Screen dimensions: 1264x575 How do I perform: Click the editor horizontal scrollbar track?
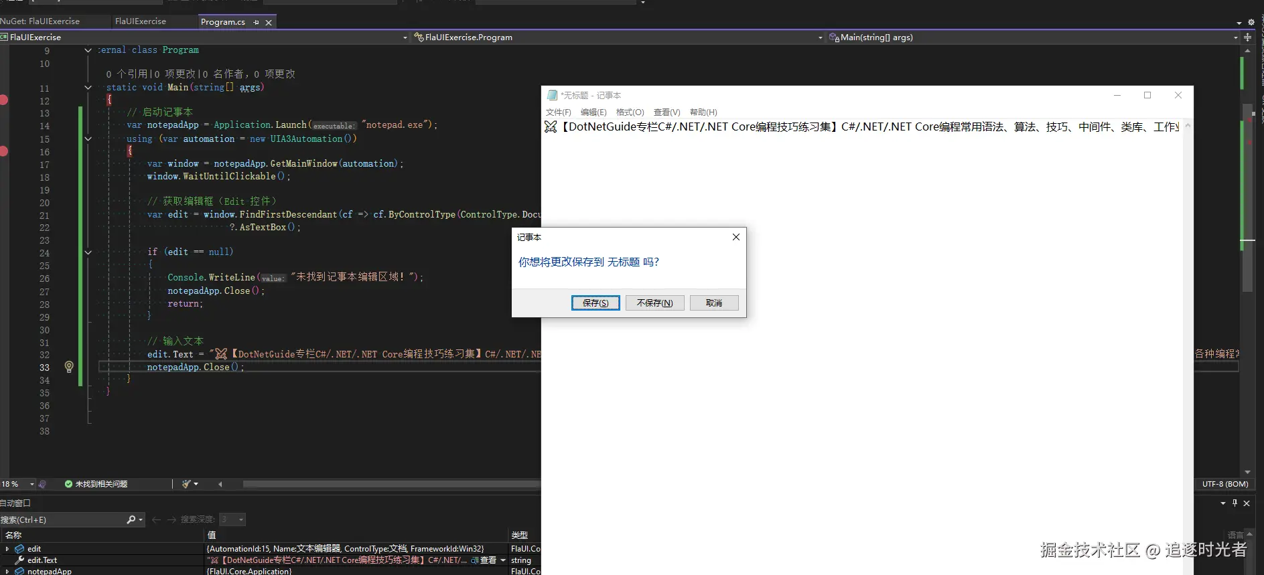tap(392, 484)
